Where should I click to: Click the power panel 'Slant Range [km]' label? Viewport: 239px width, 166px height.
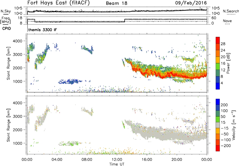pos(8,63)
